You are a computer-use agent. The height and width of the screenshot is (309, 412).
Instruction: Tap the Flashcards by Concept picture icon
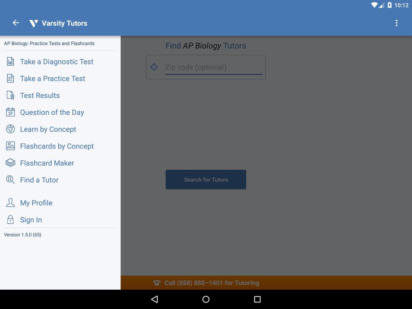pos(10,146)
